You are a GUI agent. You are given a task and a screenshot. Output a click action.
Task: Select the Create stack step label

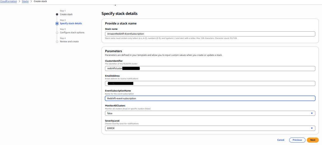tap(66, 14)
